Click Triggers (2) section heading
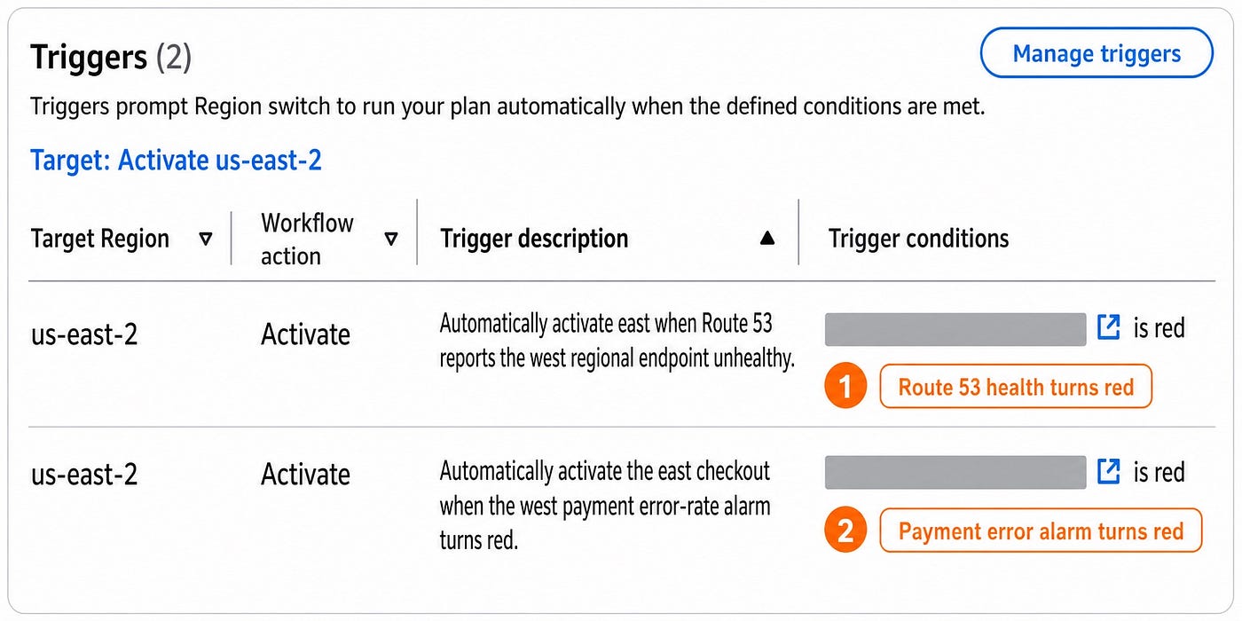 click(111, 59)
